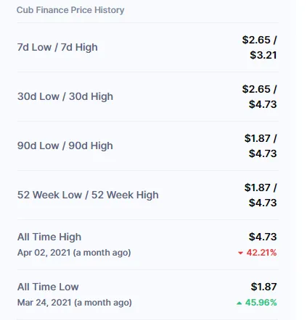This screenshot has height=320, width=307.
Task: Click the green 45.96% percentage
Action: coord(261,303)
